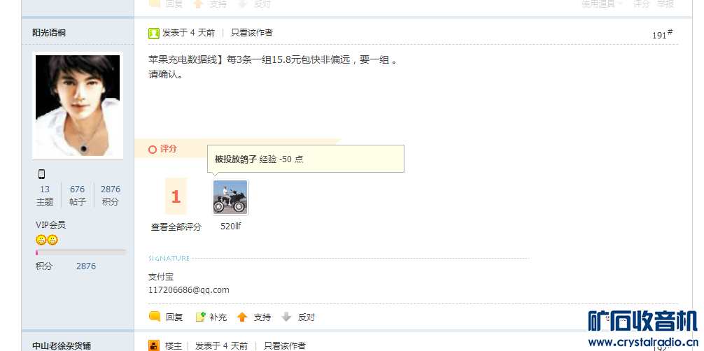Image resolution: width=704 pixels, height=351 pixels.
Task: Click the mobile phone icon under avatar
Action: click(x=42, y=173)
